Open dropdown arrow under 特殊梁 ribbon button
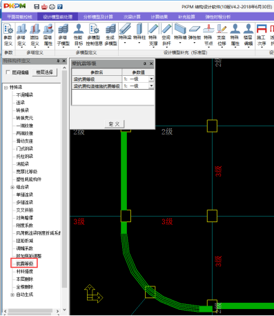 coord(125,43)
